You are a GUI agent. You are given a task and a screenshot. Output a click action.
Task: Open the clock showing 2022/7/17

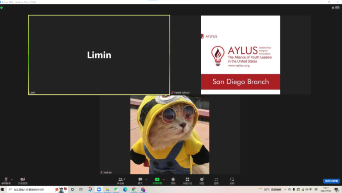click(x=326, y=189)
